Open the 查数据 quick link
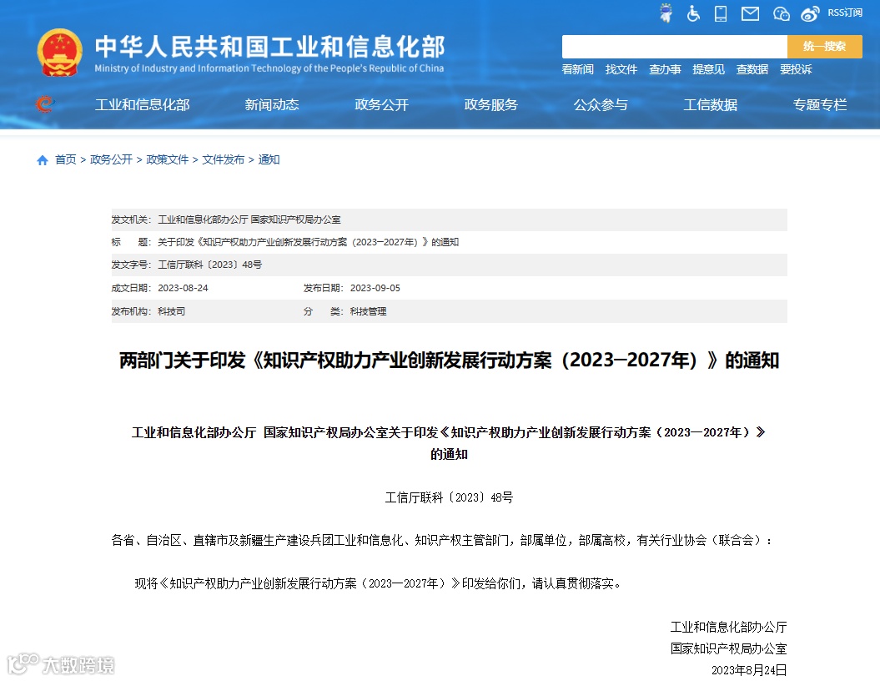 coord(752,69)
